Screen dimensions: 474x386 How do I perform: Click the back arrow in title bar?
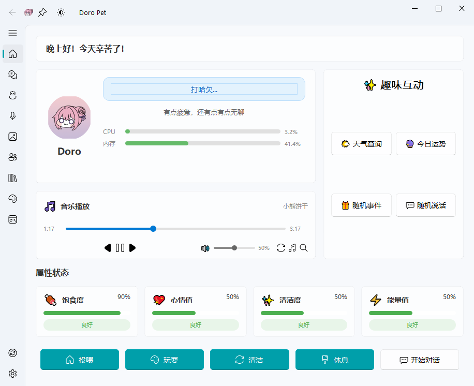click(12, 12)
